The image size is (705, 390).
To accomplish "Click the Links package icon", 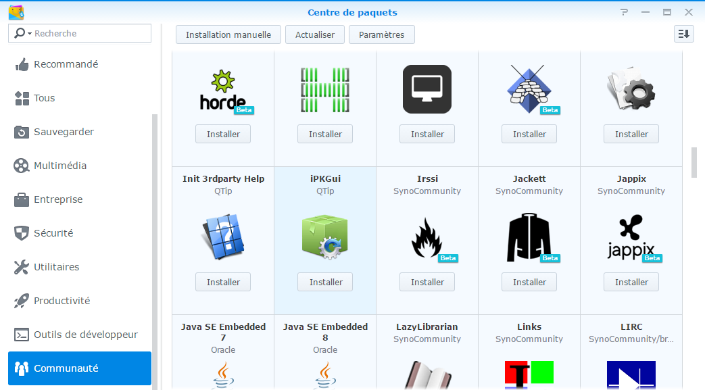I will tap(529, 375).
